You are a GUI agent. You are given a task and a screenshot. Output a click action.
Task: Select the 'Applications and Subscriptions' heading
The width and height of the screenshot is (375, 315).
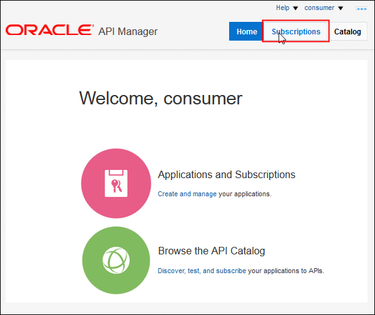point(227,174)
